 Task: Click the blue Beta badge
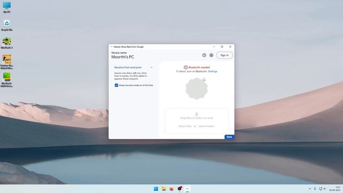pos(229,137)
